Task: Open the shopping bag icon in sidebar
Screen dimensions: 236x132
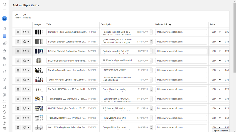Action: pos(4,51)
